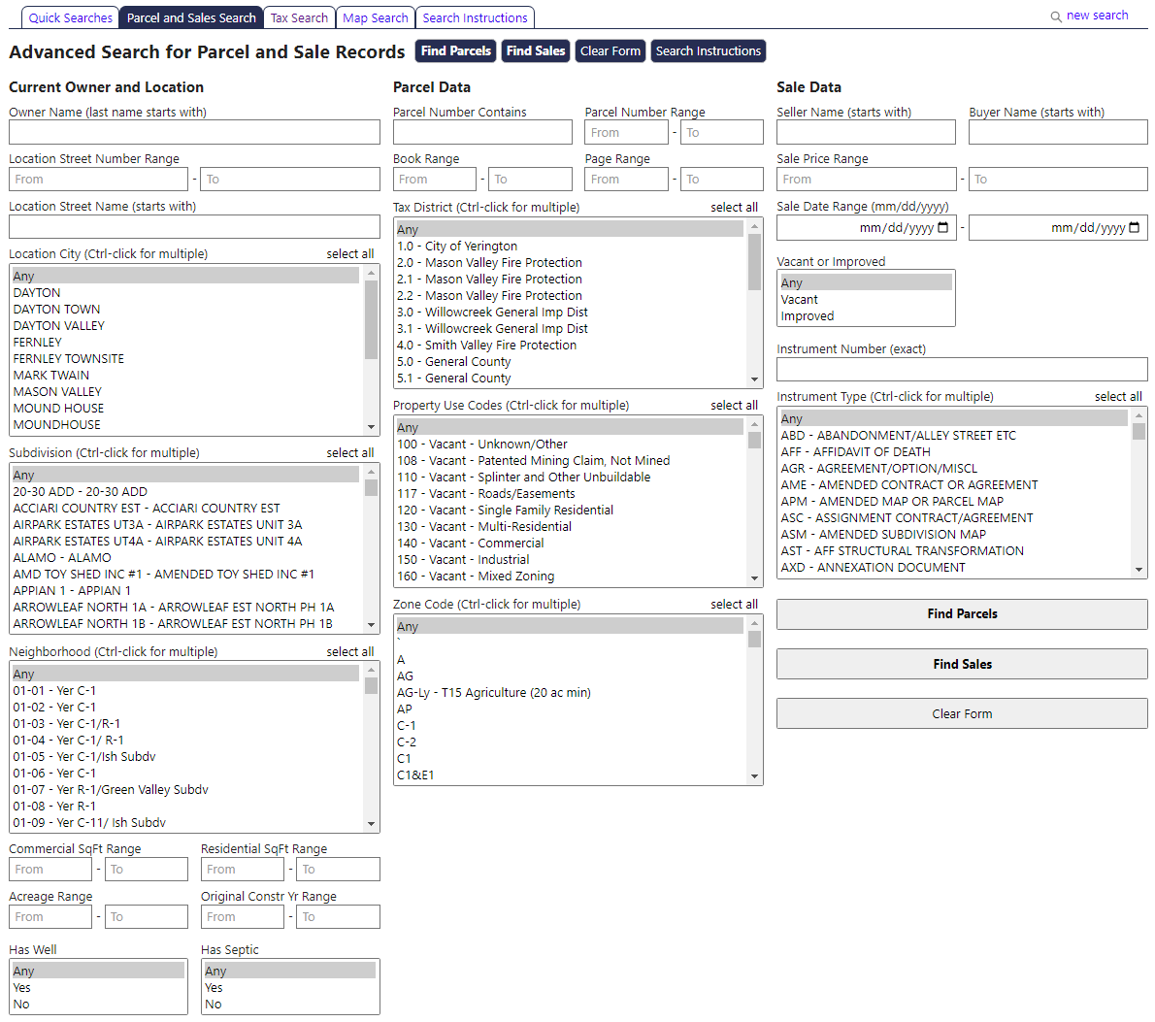
Task: Select 140 - Vacant - Commercial use code
Action: (471, 544)
